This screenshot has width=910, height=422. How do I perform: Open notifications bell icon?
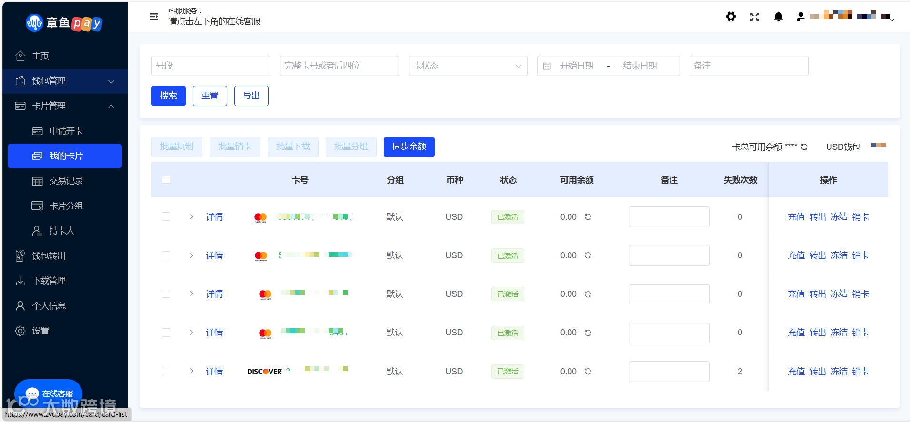(x=778, y=17)
